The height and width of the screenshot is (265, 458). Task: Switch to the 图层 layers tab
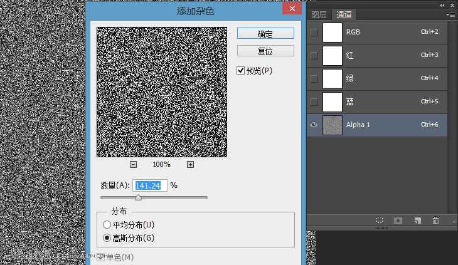[x=319, y=15]
